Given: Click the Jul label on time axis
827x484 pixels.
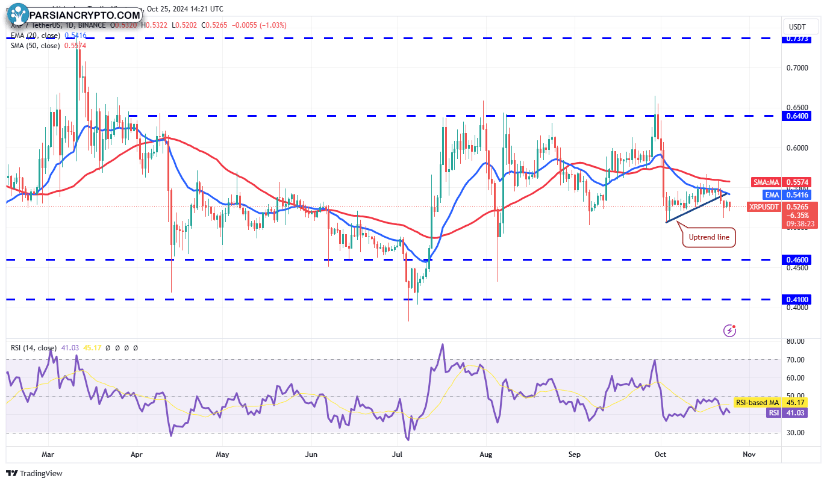Looking at the screenshot, I should click(x=398, y=455).
